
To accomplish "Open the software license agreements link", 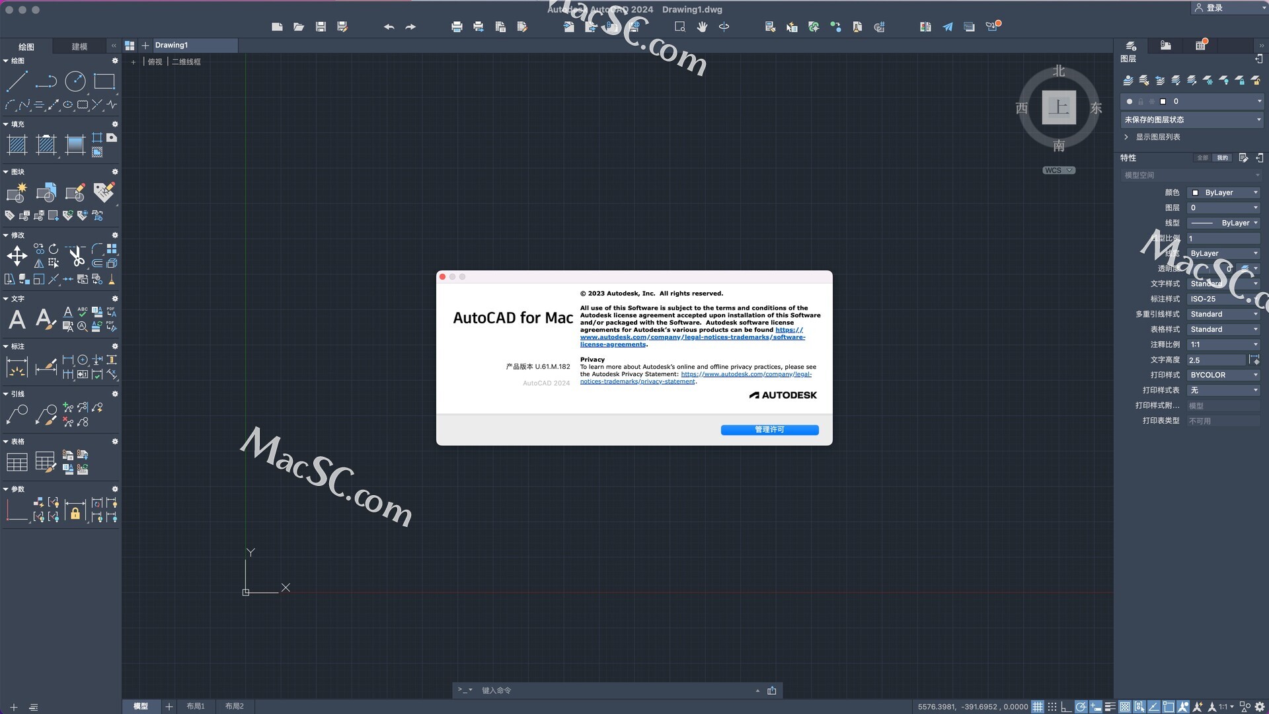I will click(x=692, y=337).
